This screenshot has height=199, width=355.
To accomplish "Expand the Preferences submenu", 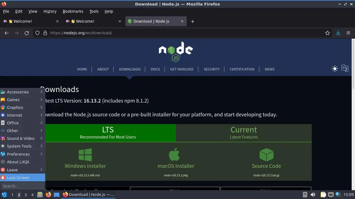I will (x=22, y=154).
